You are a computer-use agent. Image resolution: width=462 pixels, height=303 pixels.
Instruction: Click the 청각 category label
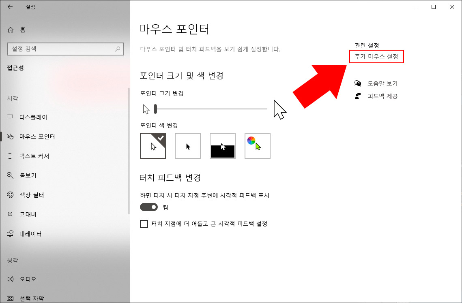13,260
